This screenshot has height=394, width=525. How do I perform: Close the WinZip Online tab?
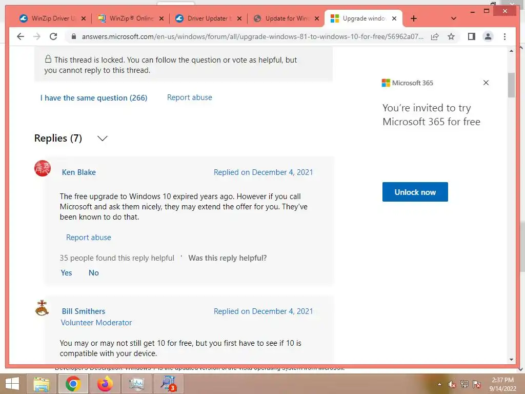pyautogui.click(x=161, y=18)
